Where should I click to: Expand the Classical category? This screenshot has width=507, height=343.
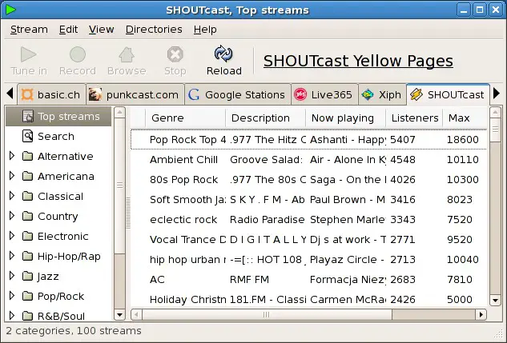pyautogui.click(x=12, y=196)
